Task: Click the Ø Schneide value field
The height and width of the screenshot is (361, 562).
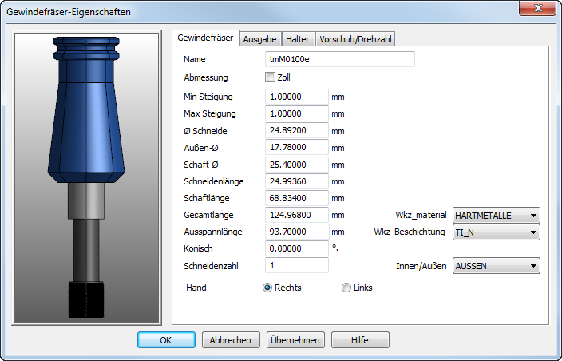Action: click(297, 130)
